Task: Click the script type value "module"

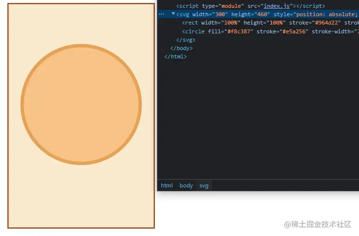Action: (231, 6)
